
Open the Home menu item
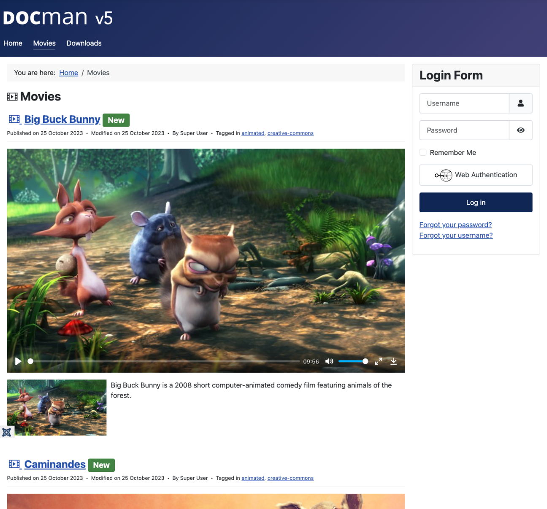(13, 43)
